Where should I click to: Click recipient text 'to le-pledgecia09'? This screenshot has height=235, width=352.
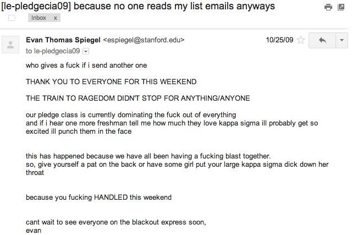(x=53, y=51)
